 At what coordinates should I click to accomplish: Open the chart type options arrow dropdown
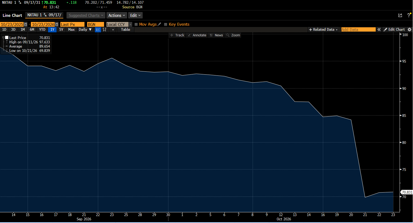click(113, 30)
